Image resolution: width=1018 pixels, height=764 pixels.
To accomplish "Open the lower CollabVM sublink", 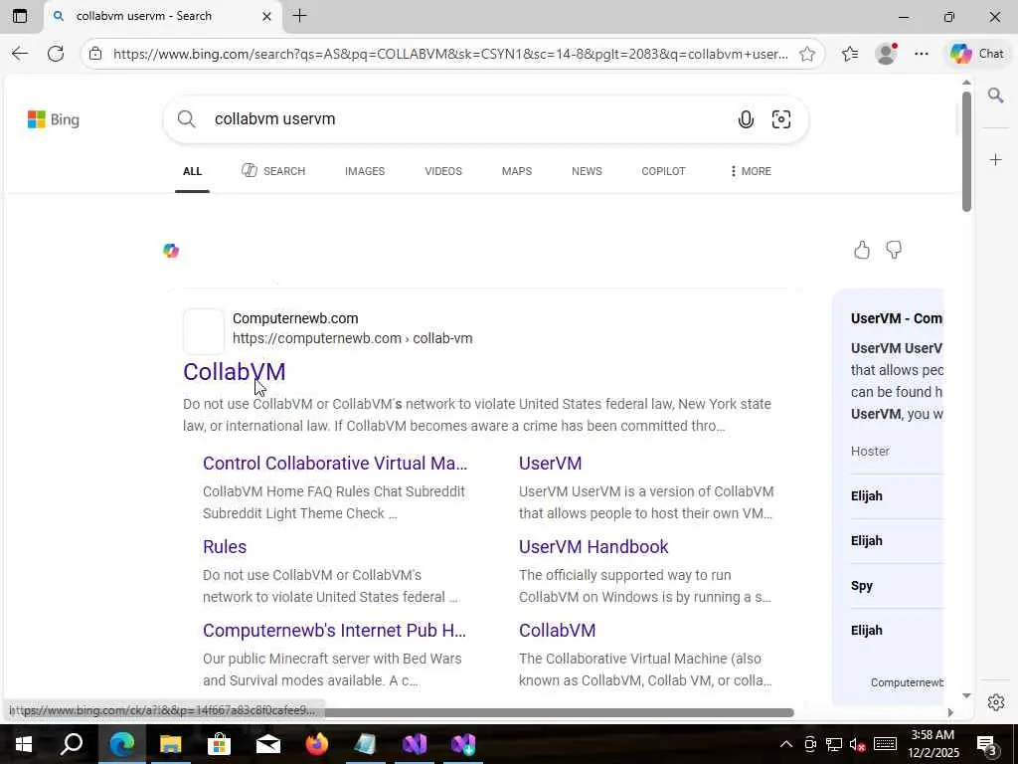I will point(557,631).
